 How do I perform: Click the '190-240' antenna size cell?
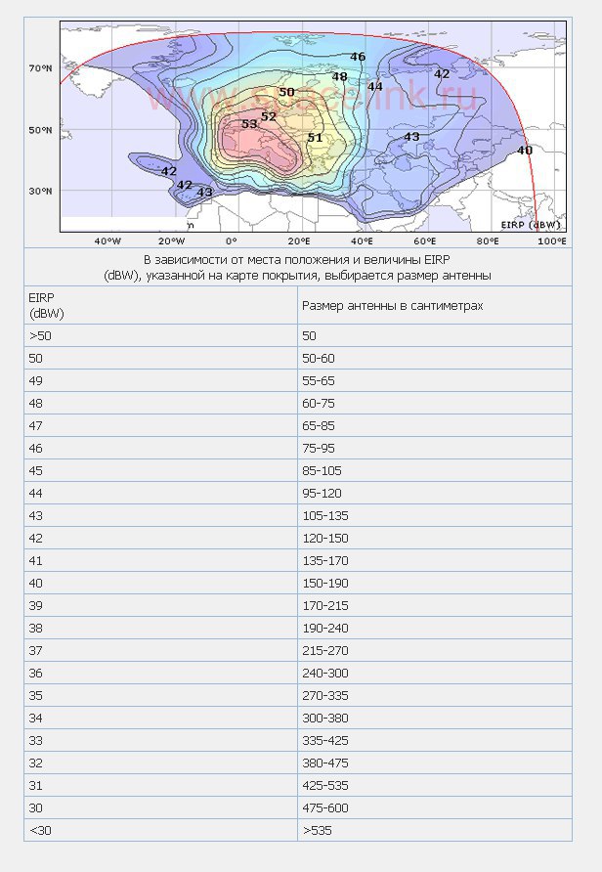click(435, 628)
